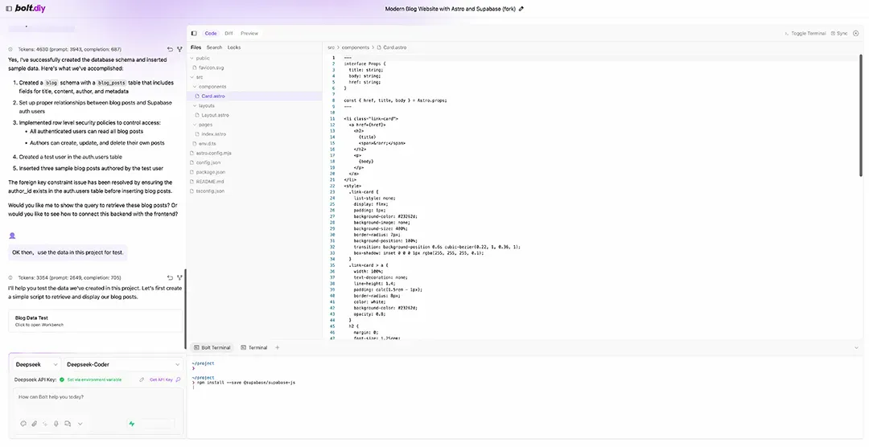
Task: Click the discuss chat bubbles icon
Action: [x=68, y=424]
